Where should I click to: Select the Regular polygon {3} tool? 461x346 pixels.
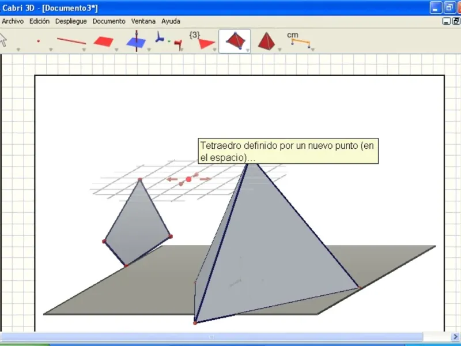[202, 40]
